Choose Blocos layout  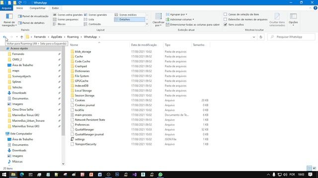coord(59,24)
